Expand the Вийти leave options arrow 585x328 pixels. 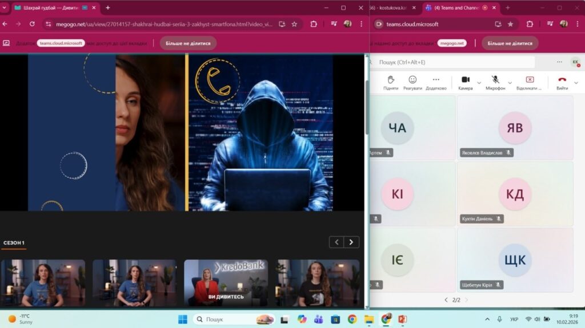coord(576,83)
